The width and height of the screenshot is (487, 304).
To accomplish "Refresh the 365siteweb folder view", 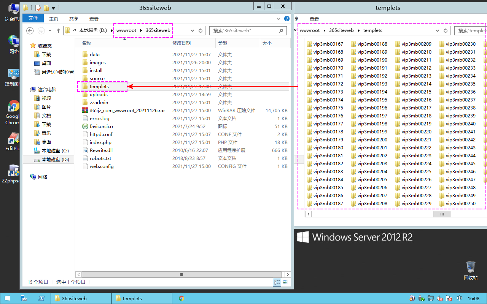I will tap(201, 31).
